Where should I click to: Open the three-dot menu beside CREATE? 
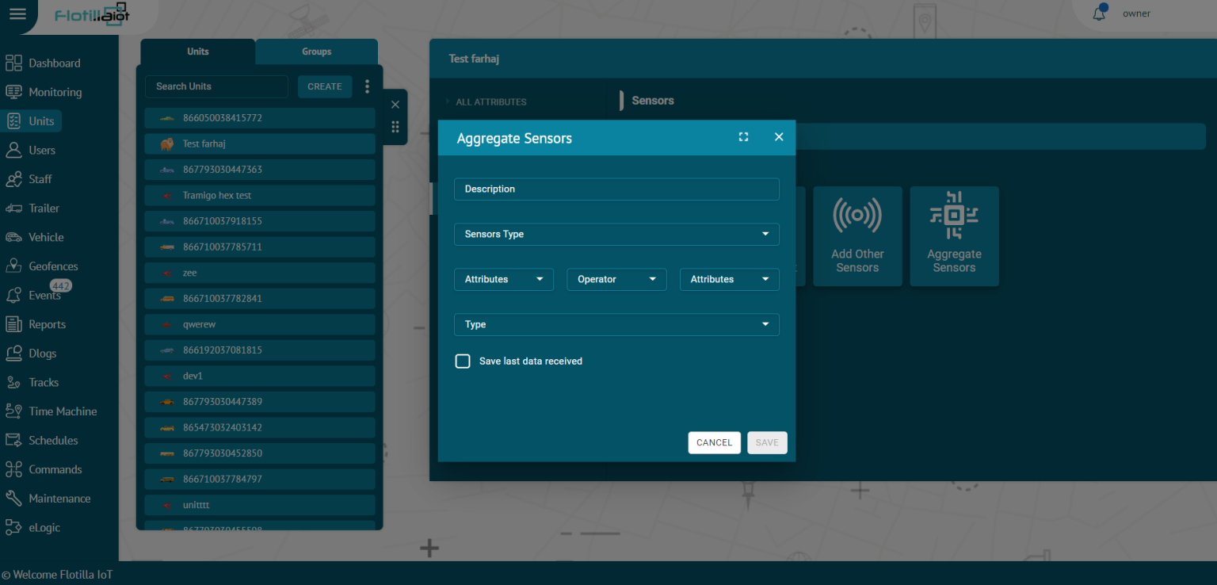pyautogui.click(x=367, y=86)
